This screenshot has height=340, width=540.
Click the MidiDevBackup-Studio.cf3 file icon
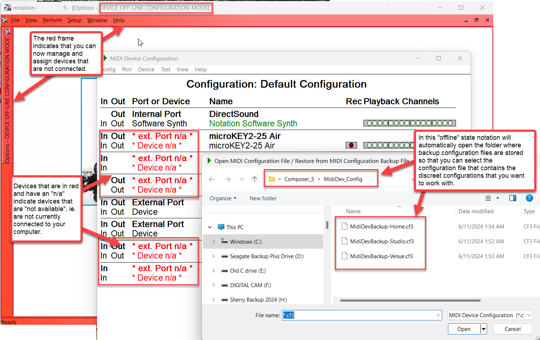[345, 241]
